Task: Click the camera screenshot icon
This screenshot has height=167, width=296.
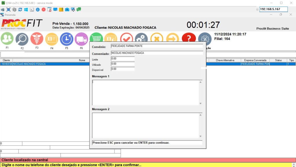Action: (67, 10)
